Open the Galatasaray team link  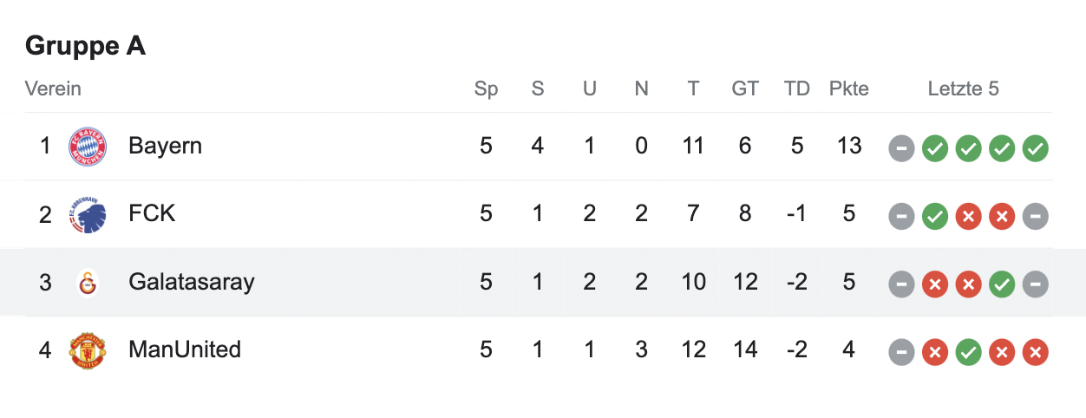tap(191, 282)
